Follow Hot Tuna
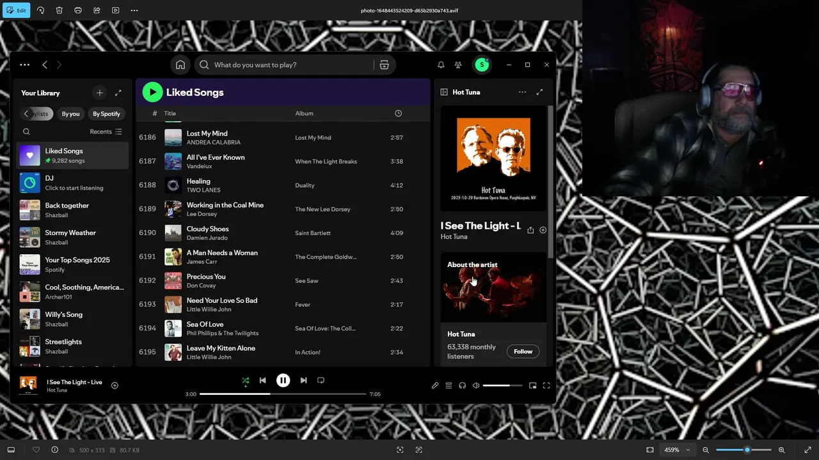 click(x=523, y=351)
